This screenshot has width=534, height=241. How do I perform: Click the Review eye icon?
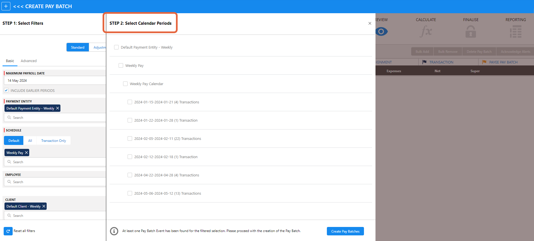(x=381, y=31)
